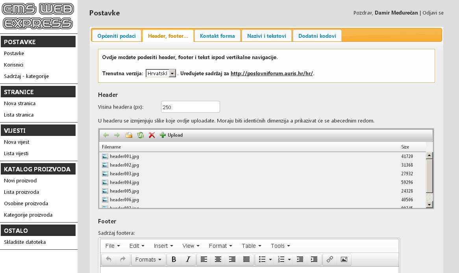The width and height of the screenshot is (459, 273).
Task: Switch to the Kontakt forma tab
Action: [x=217, y=35]
